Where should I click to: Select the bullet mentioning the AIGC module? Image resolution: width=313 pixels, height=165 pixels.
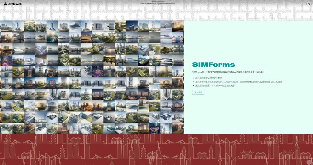pos(214,86)
